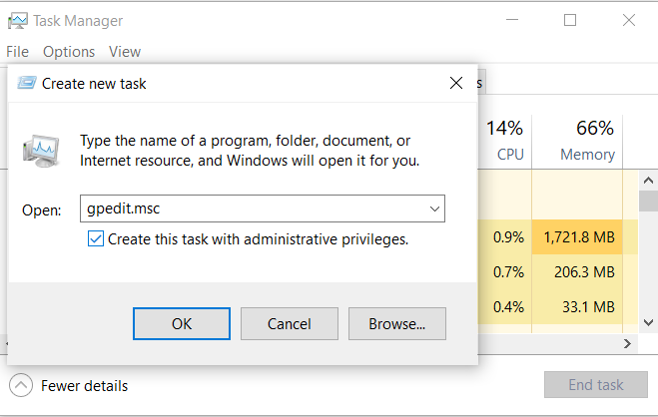The image size is (658, 417).
Task: Expand the Open field dropdown arrow
Action: pyautogui.click(x=434, y=208)
